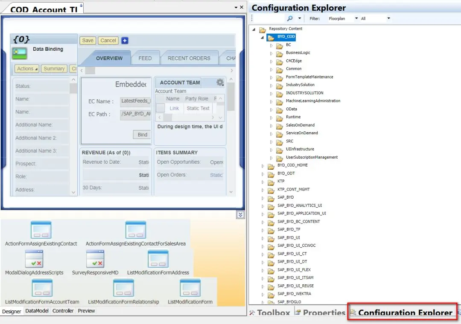The height and width of the screenshot is (324, 461).
Task: Click the SalesOnDemand folder icon
Action: tap(279, 126)
